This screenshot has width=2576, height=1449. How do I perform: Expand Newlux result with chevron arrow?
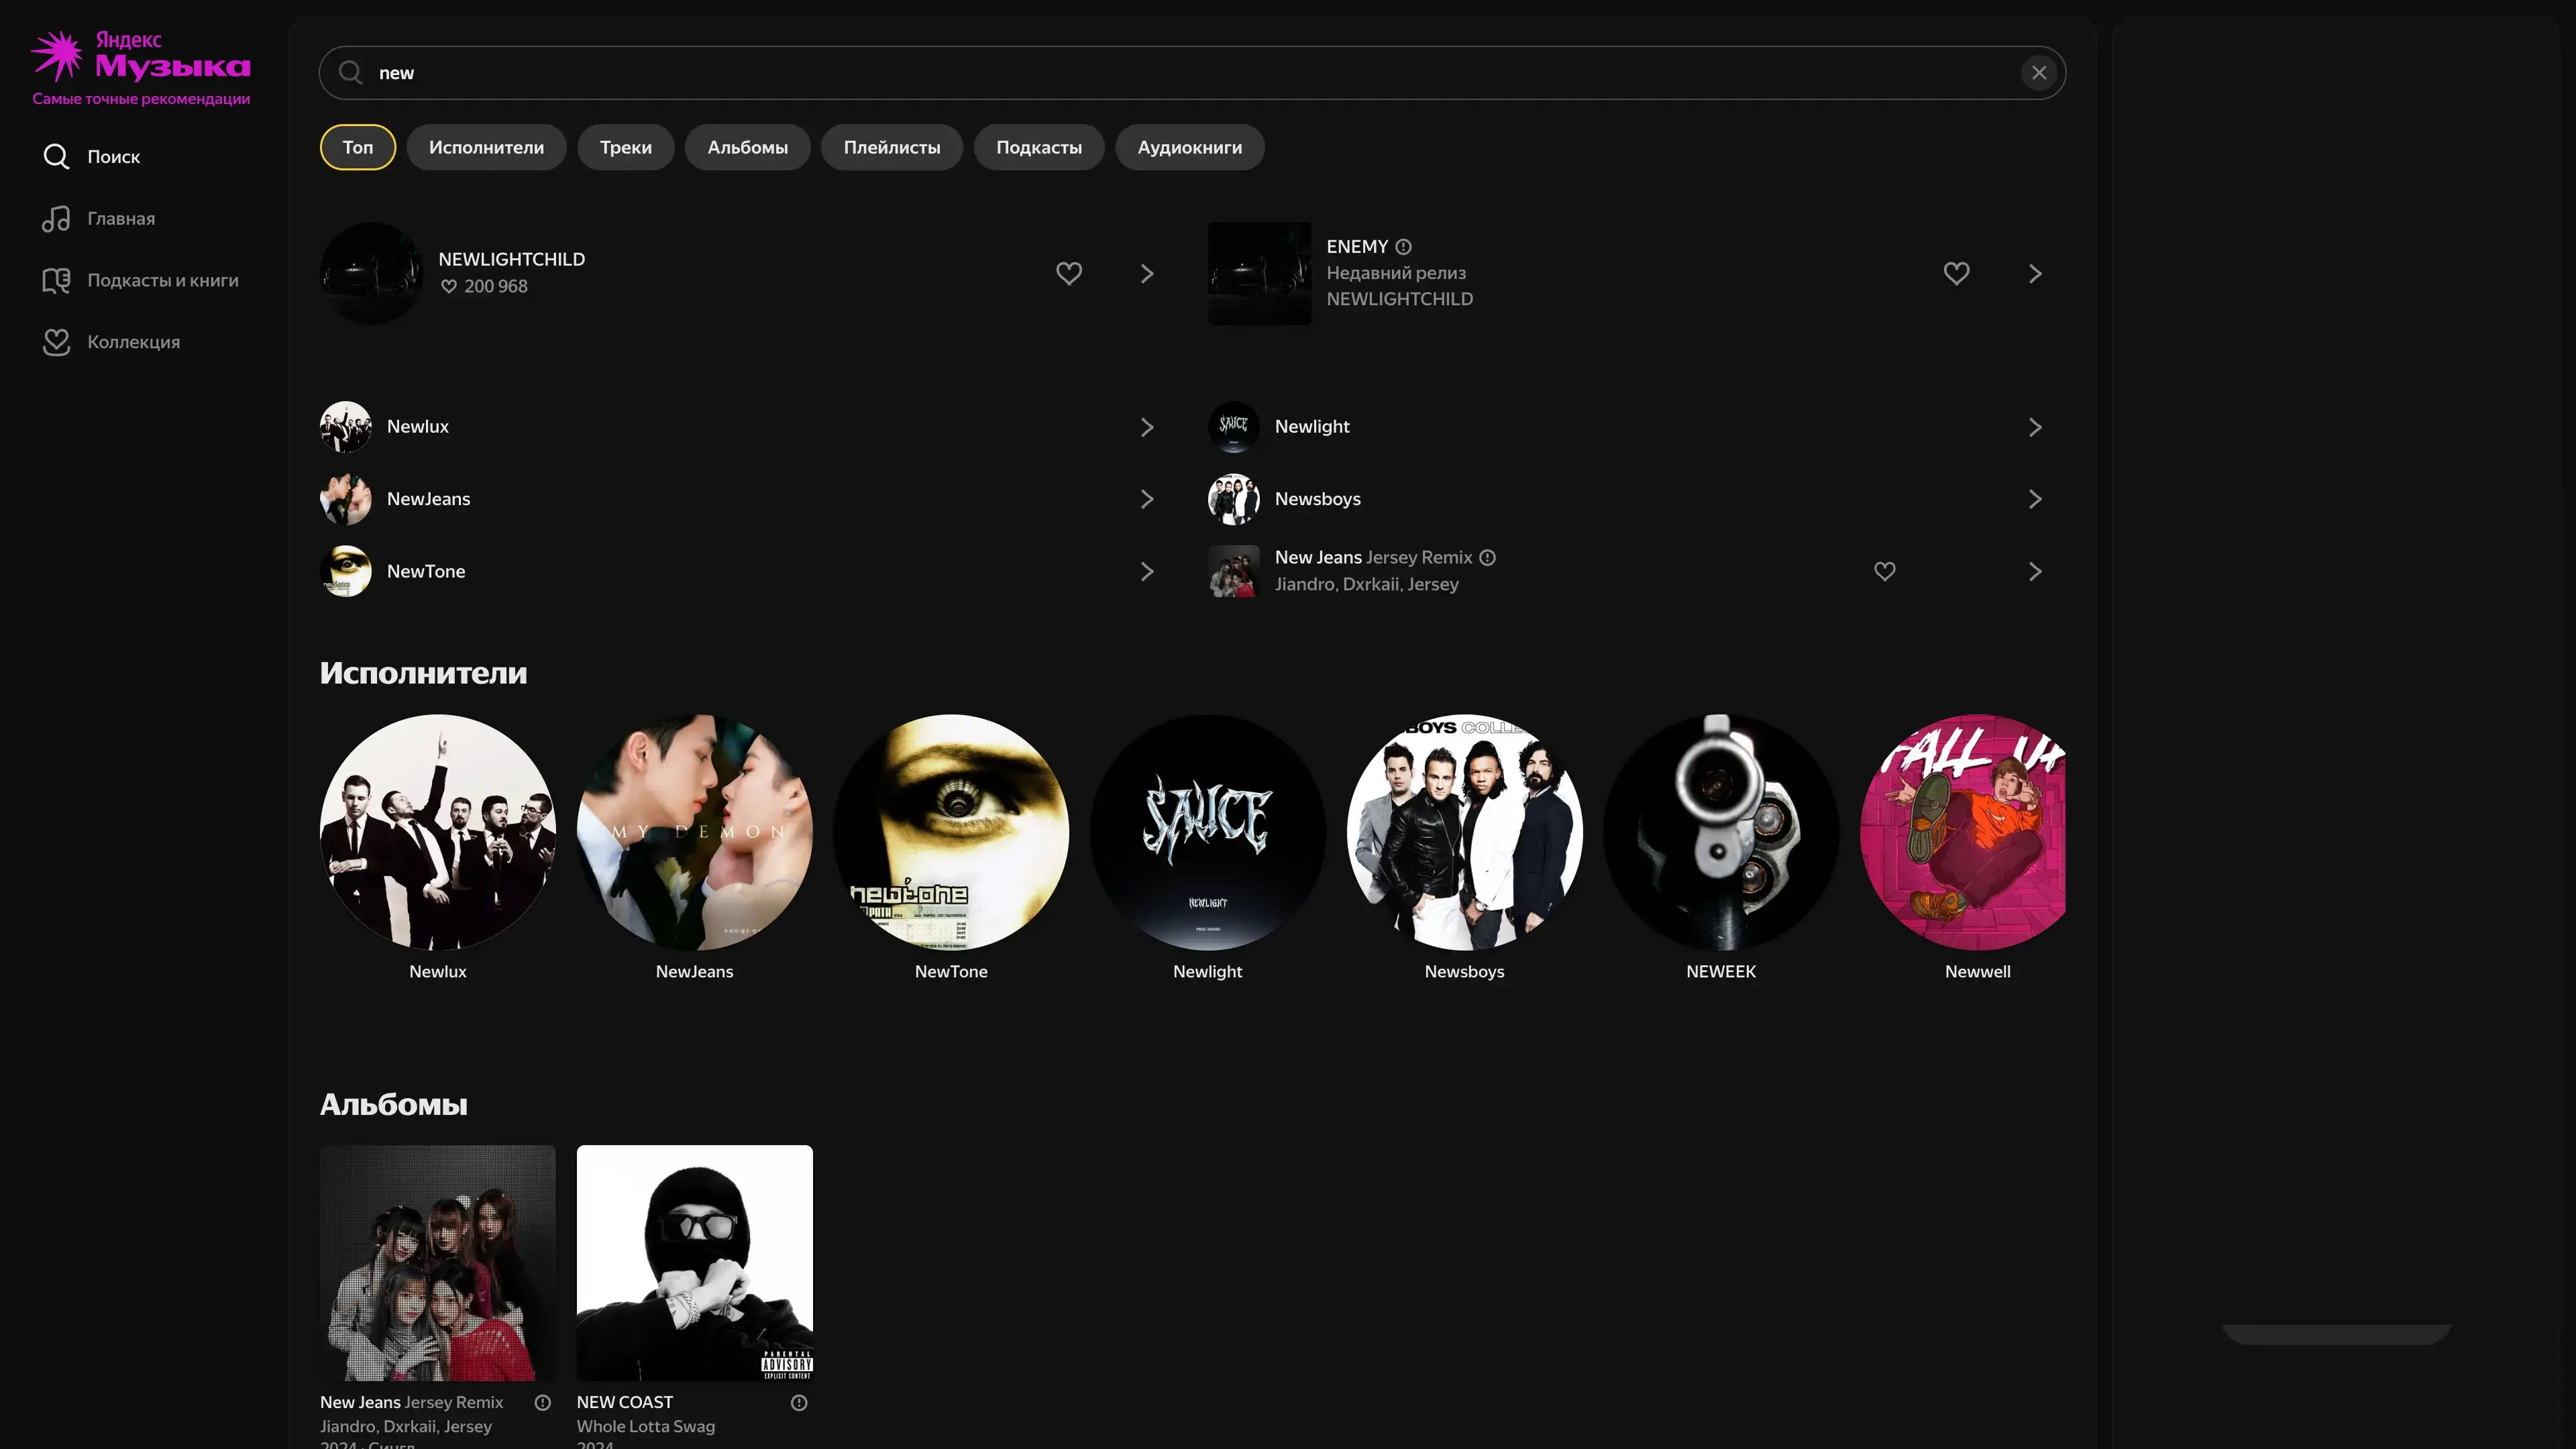point(1147,427)
